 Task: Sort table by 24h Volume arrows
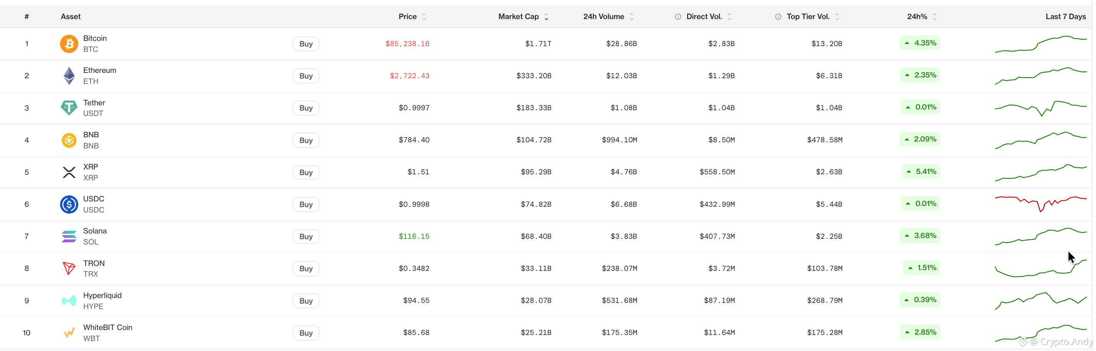click(631, 16)
